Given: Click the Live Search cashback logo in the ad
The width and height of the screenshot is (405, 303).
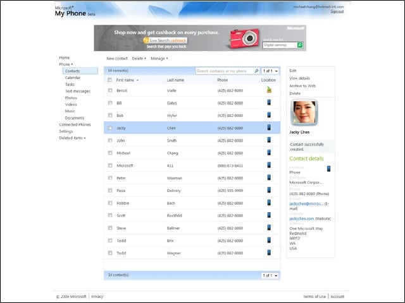Looking at the screenshot, I should pyautogui.click(x=165, y=40).
